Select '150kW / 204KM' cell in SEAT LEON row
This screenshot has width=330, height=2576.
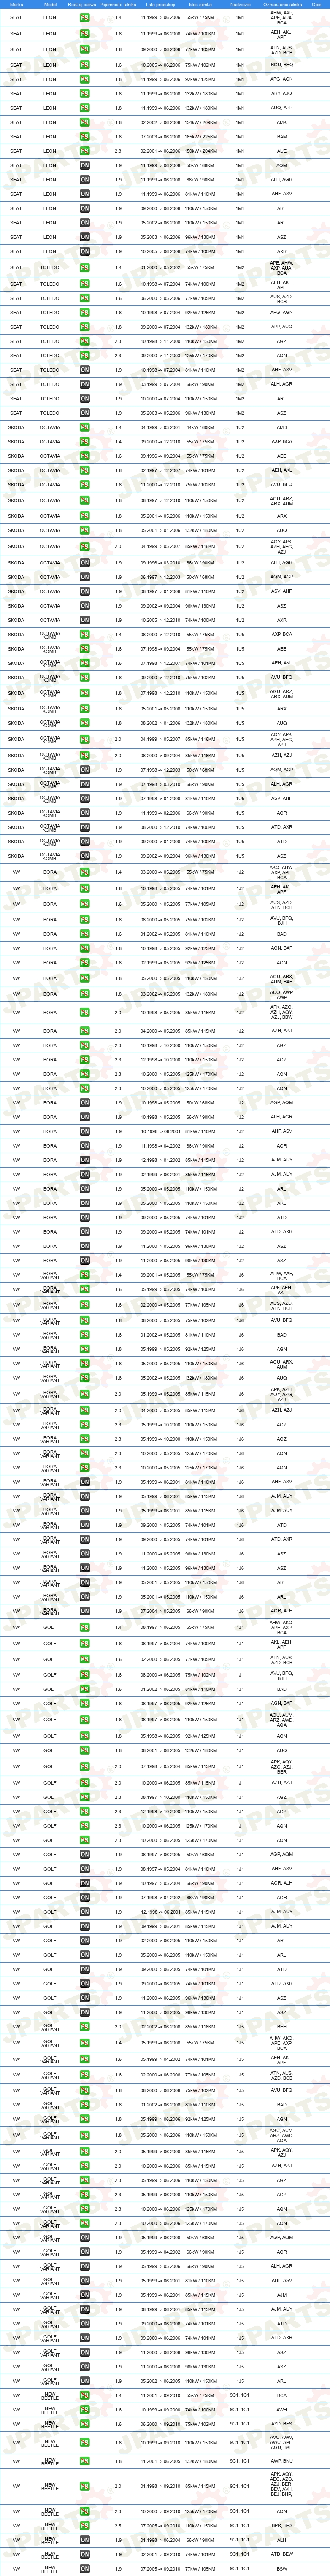point(200,151)
